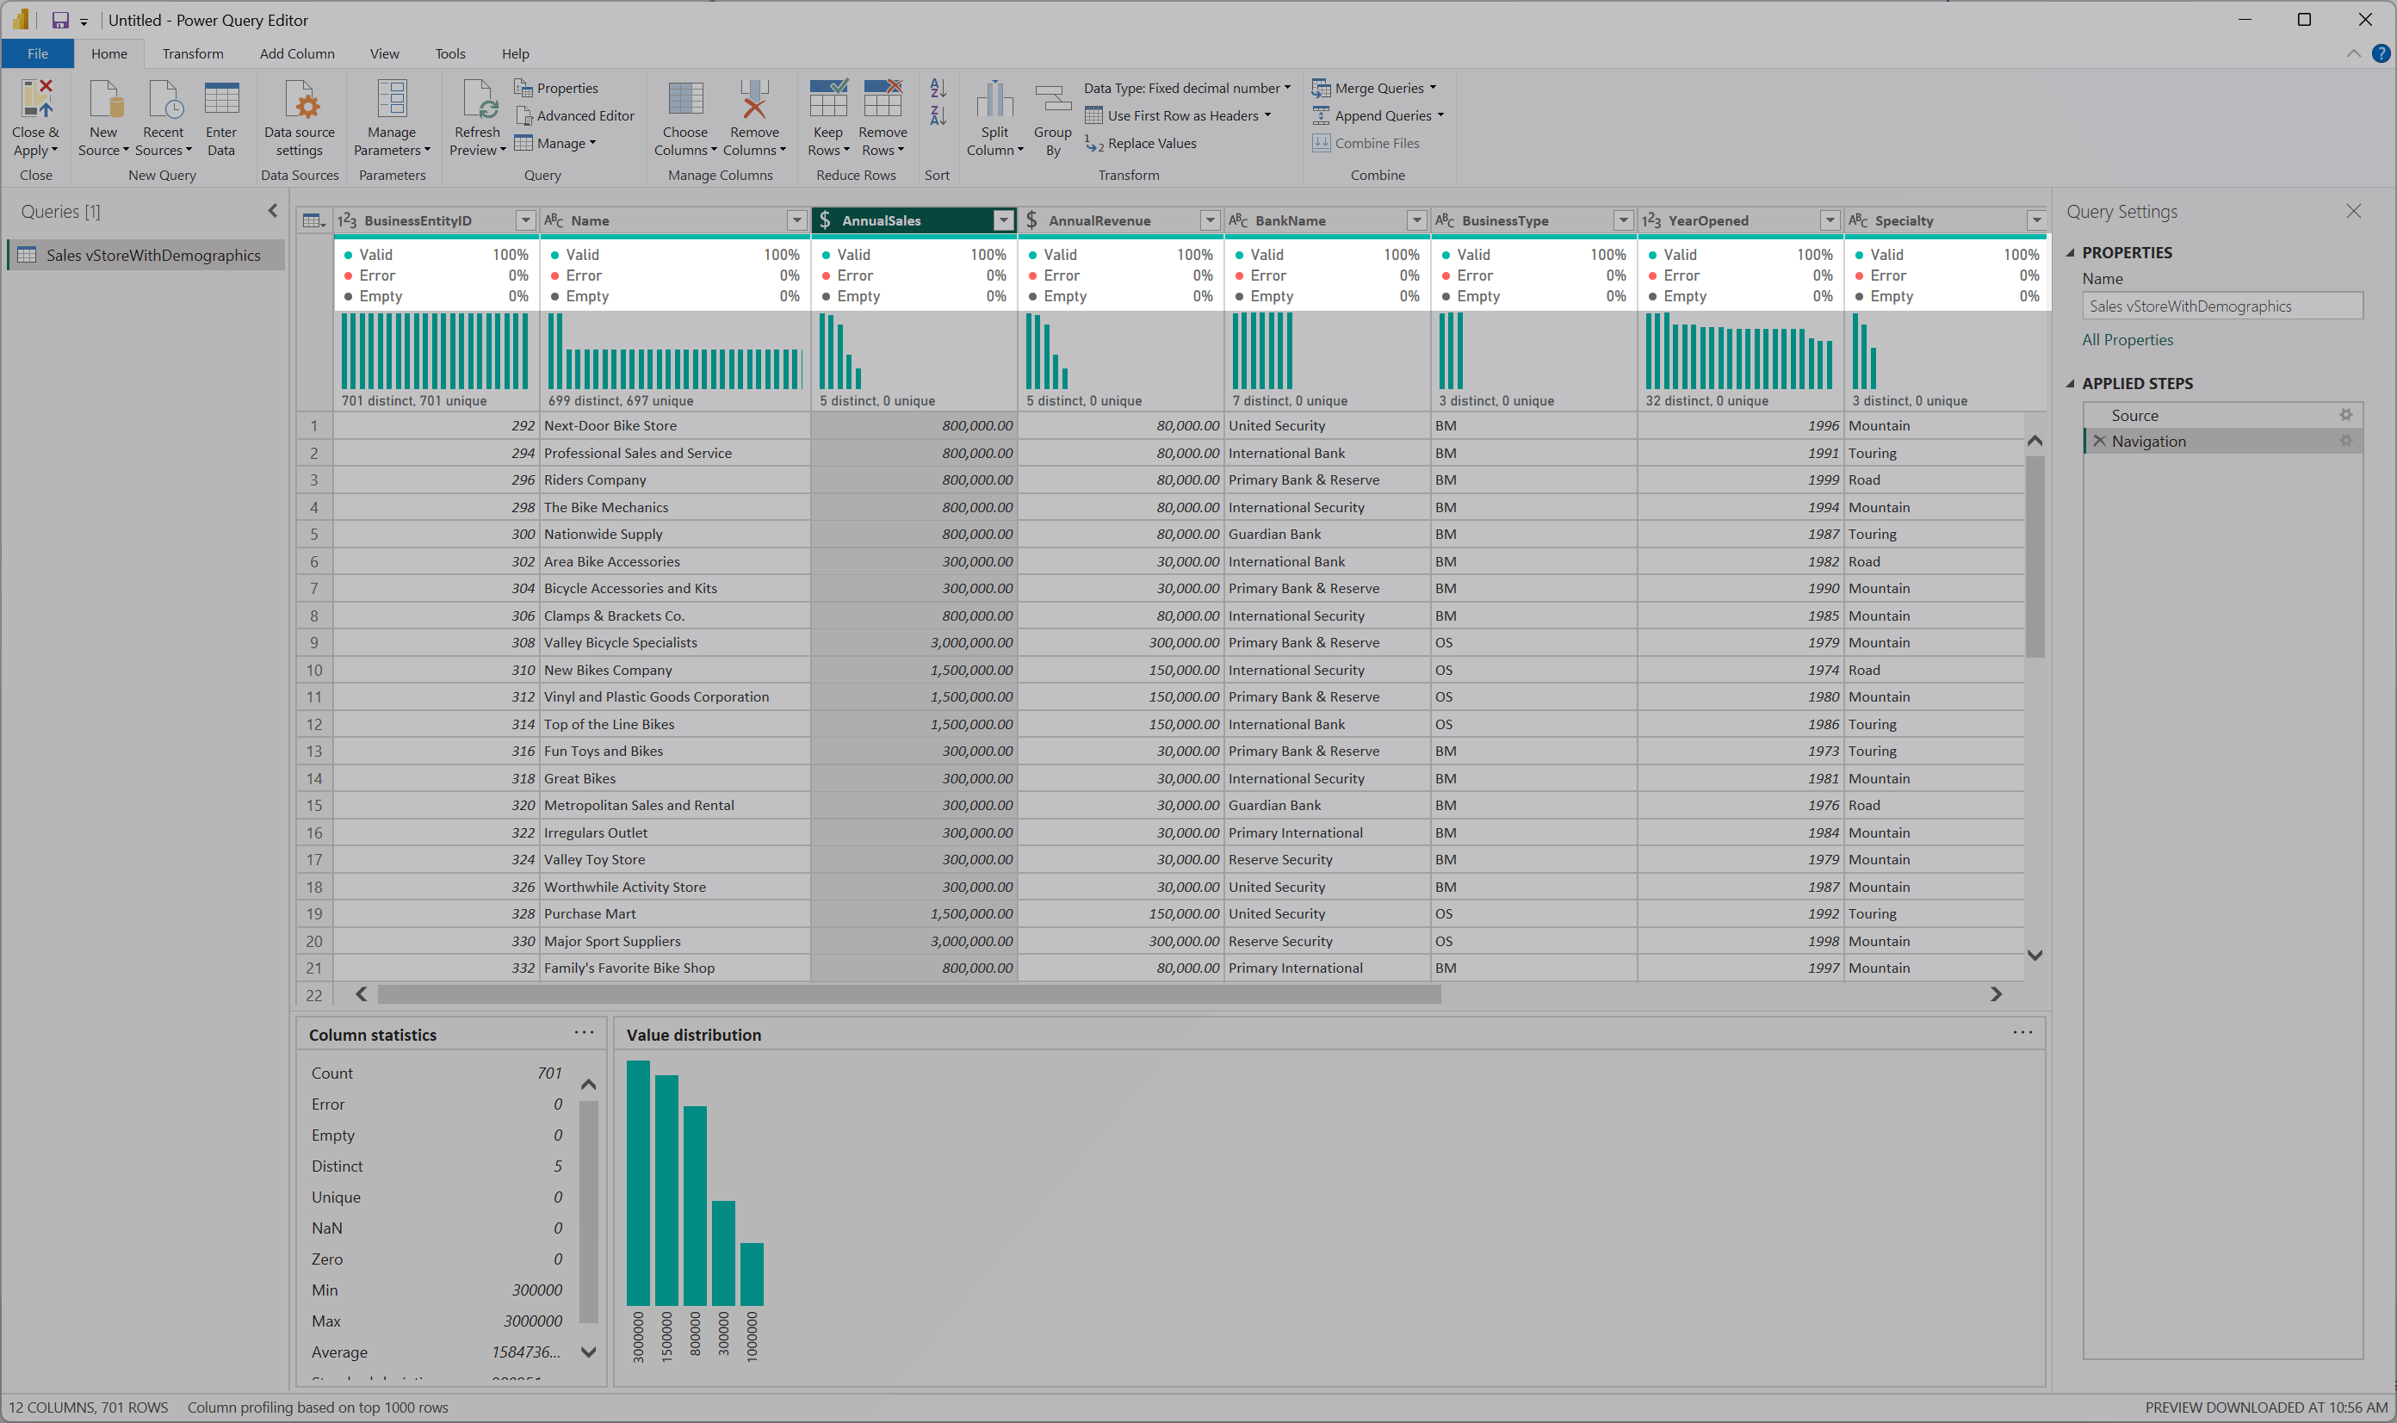The image size is (2397, 1423).
Task: Click the Merge Queries icon
Action: point(1322,87)
